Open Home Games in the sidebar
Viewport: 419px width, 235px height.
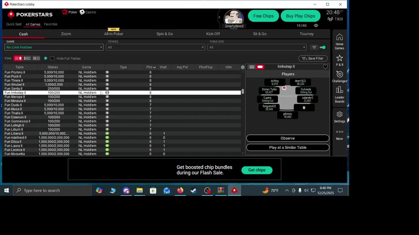pyautogui.click(x=339, y=42)
